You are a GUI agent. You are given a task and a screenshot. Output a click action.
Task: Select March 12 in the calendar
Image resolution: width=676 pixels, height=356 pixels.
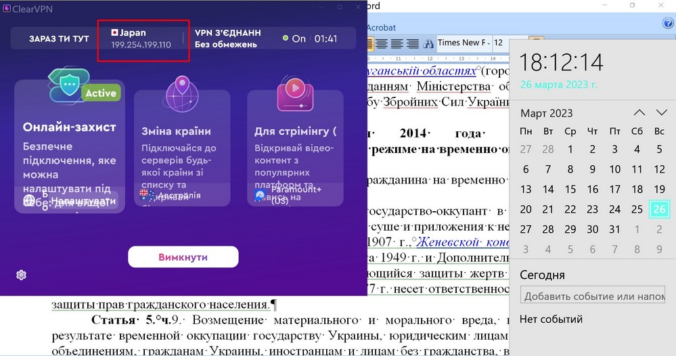pyautogui.click(x=659, y=169)
